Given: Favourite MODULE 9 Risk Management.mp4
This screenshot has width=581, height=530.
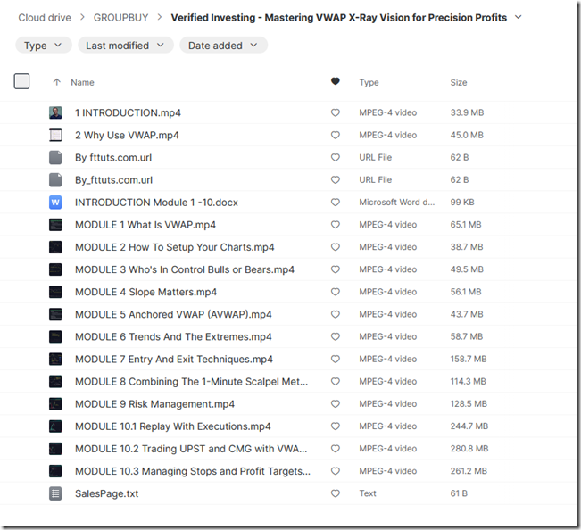Looking at the screenshot, I should [x=336, y=404].
